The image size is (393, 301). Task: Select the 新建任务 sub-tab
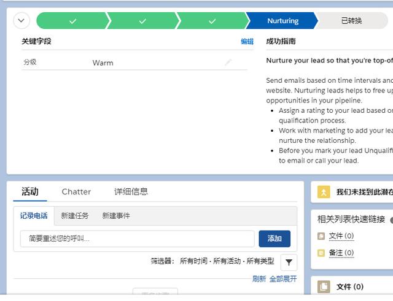[x=75, y=216]
